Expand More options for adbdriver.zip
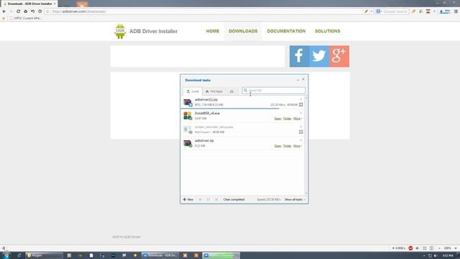 (298, 146)
